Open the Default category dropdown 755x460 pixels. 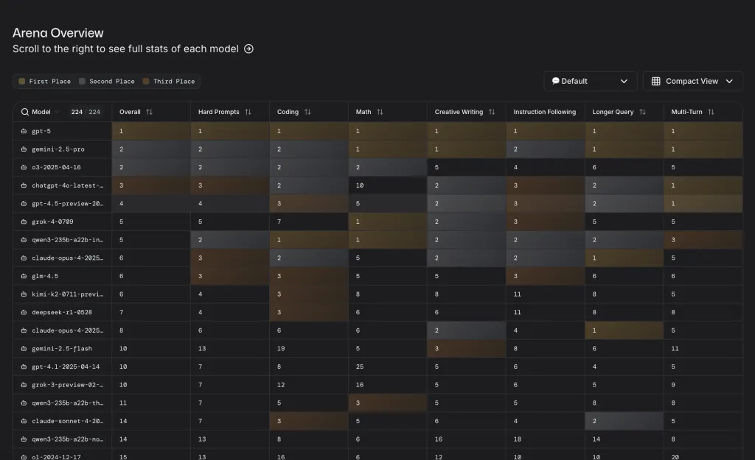(x=590, y=81)
